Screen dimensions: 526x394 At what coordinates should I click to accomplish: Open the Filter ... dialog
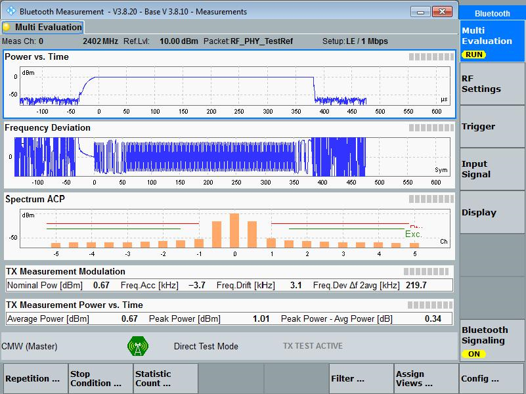point(361,378)
